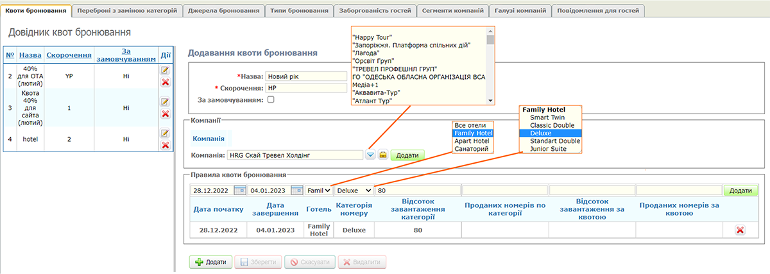
Task: Open the hotel select dropdown
Action: pyautogui.click(x=319, y=191)
